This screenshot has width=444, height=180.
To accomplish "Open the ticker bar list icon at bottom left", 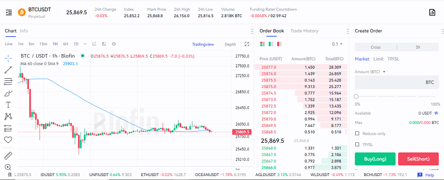I will 9,175.
